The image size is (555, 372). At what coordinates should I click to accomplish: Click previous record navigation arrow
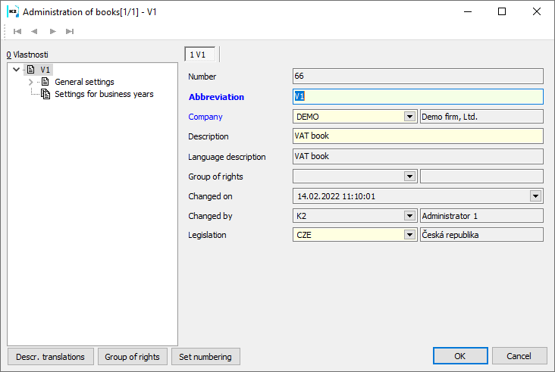[34, 31]
